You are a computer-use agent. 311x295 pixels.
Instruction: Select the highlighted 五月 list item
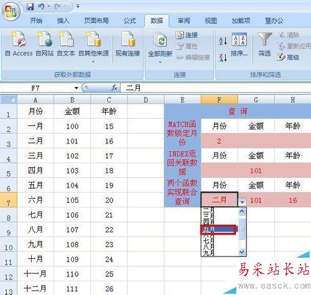[x=220, y=229]
